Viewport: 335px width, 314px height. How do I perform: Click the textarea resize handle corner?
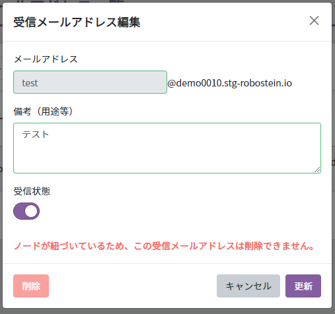coord(317,170)
